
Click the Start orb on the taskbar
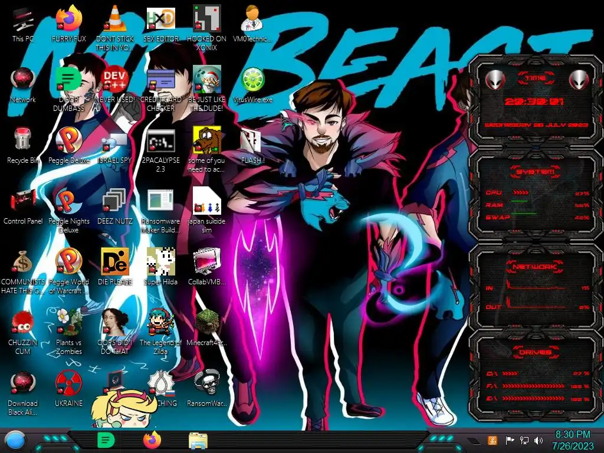(15, 441)
